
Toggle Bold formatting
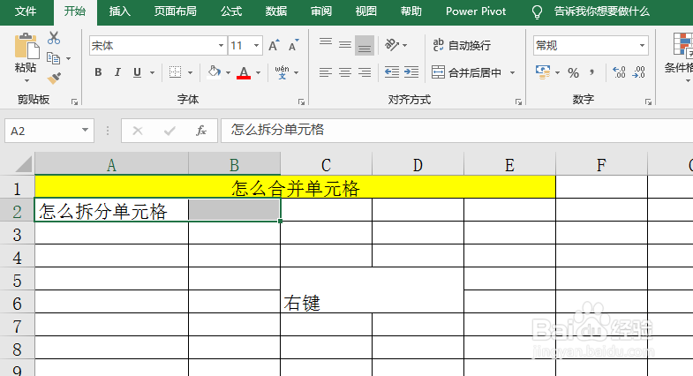98,72
